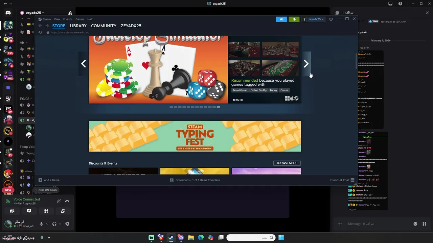Click the Funny tag
Screen dimensions: 433x243
point(273,90)
